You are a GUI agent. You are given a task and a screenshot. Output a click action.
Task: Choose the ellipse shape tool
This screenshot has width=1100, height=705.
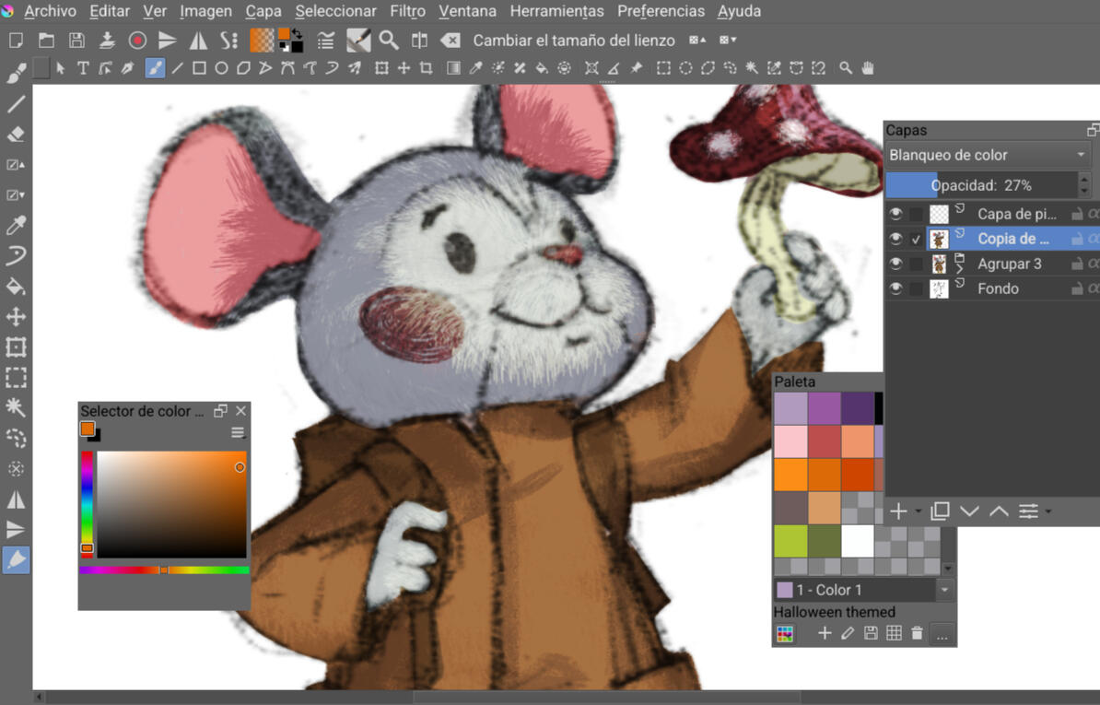pyautogui.click(x=221, y=68)
